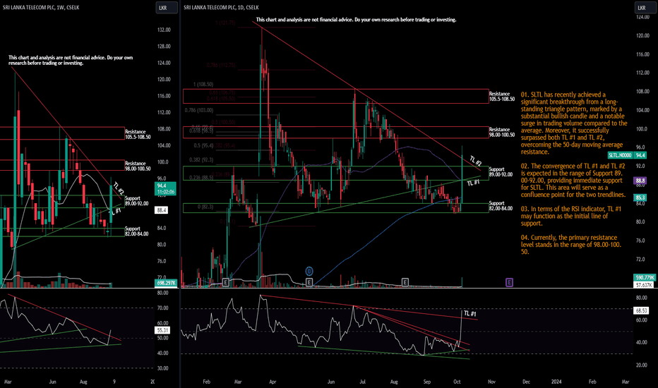Screen dimensions: 658x388
Task: Click the earnings E marker near August
Action: click(405, 282)
